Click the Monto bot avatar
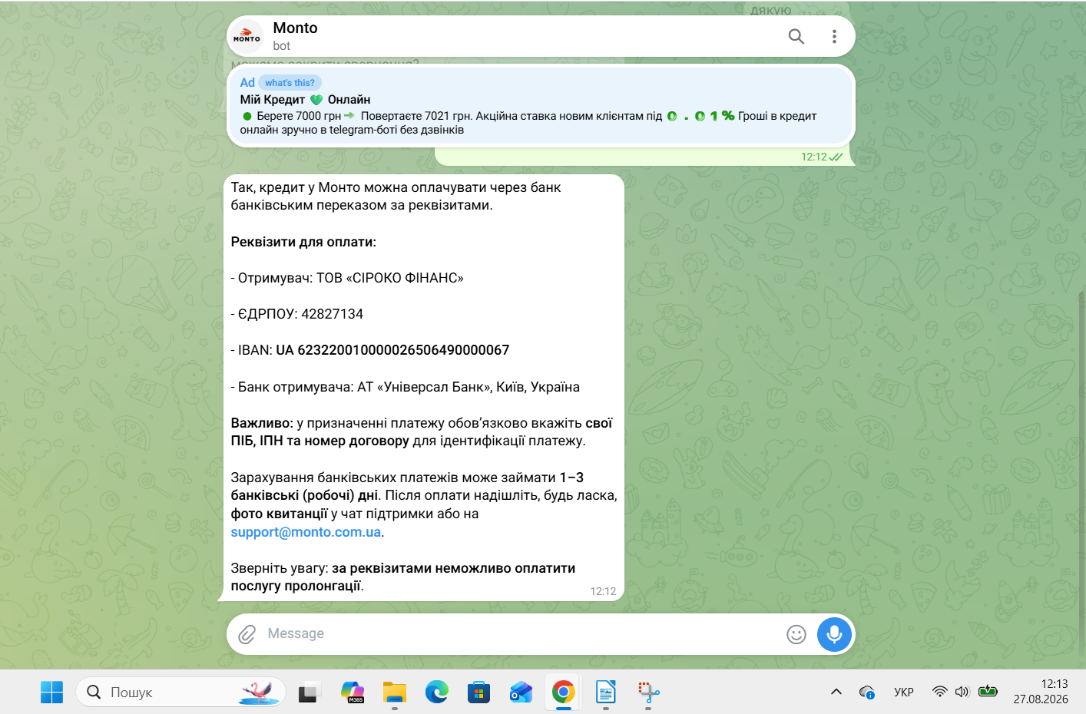The width and height of the screenshot is (1086, 714). [247, 36]
